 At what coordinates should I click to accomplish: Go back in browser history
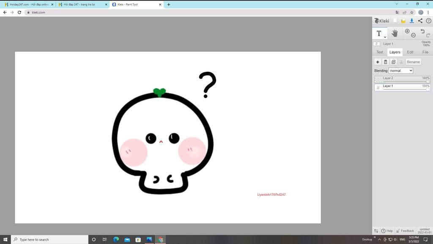[5, 12]
